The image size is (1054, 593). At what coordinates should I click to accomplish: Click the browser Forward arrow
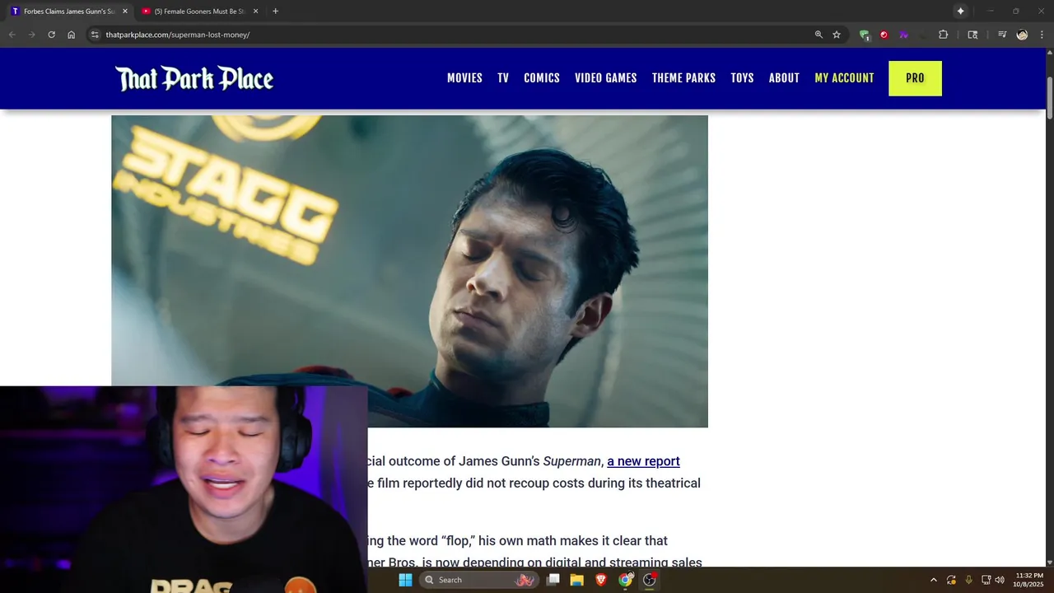click(x=31, y=35)
